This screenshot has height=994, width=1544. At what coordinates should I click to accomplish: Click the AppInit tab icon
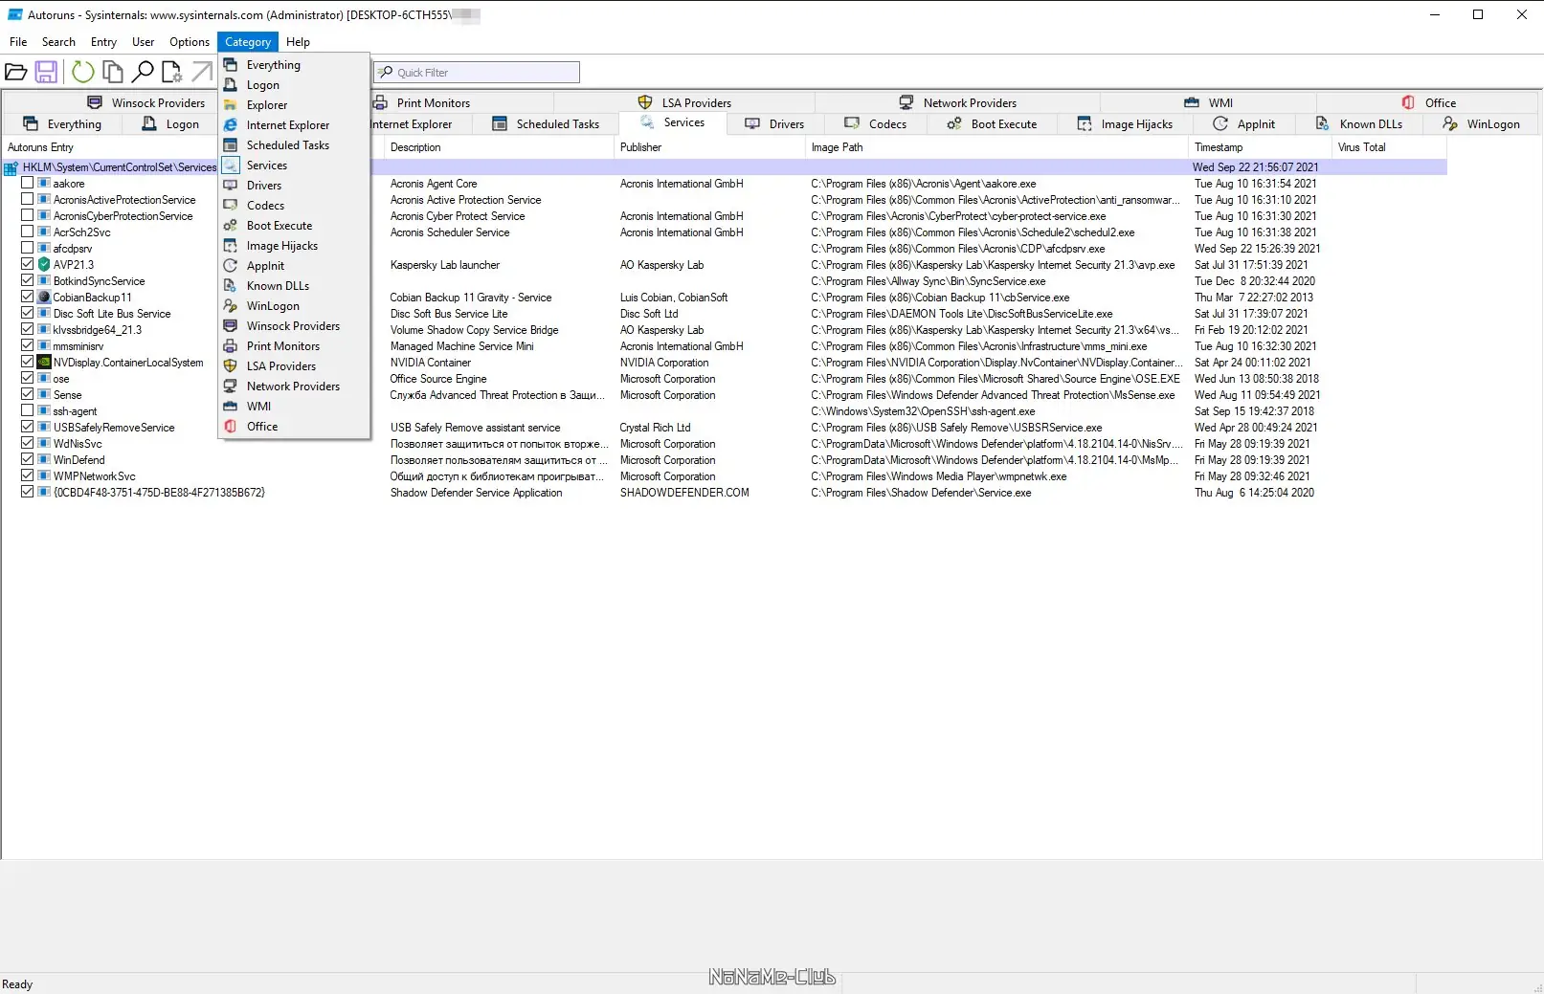click(1220, 123)
